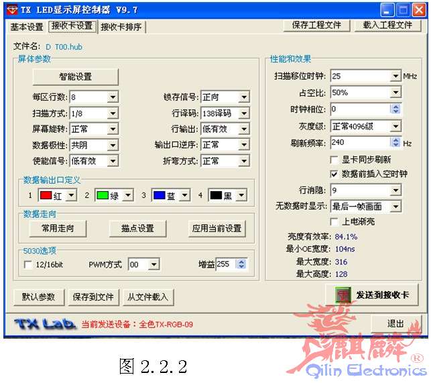Click the 智能设置 button
Image resolution: width=431 pixels, height=383 pixels.
click(x=75, y=77)
